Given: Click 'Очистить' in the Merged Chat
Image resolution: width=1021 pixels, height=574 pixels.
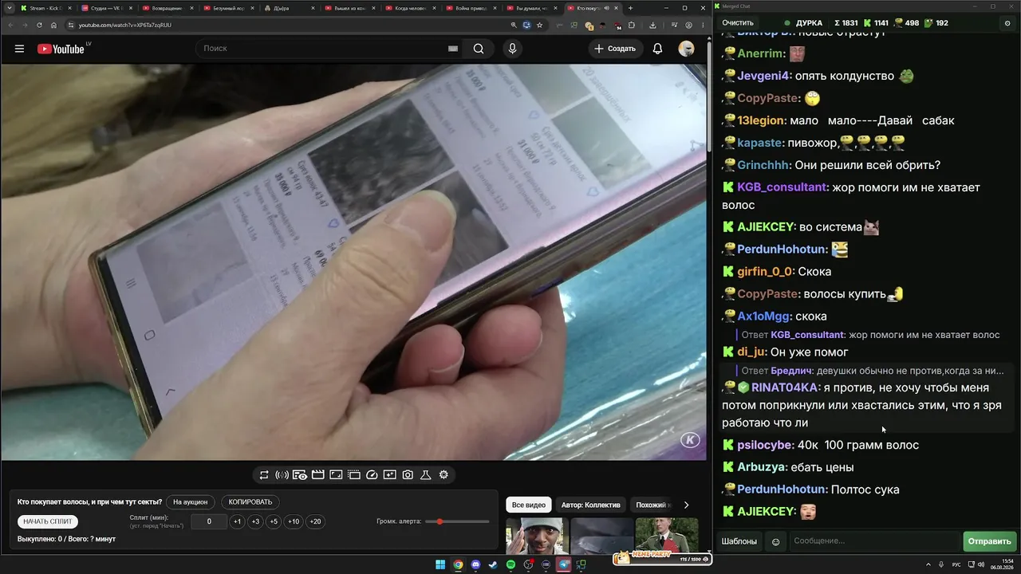Looking at the screenshot, I should point(738,23).
